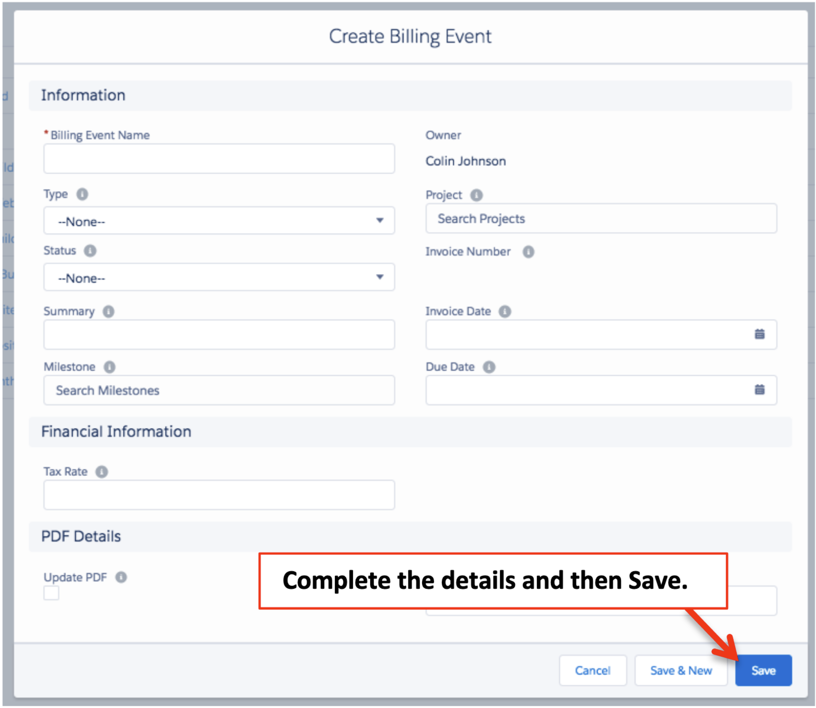Click the Save & New button
Viewport: 816px width, 708px height.
(680, 670)
